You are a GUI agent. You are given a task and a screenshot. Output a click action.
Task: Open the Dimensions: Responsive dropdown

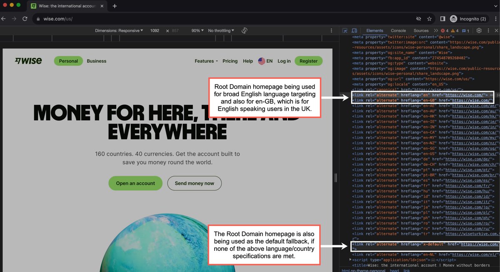pyautogui.click(x=119, y=30)
